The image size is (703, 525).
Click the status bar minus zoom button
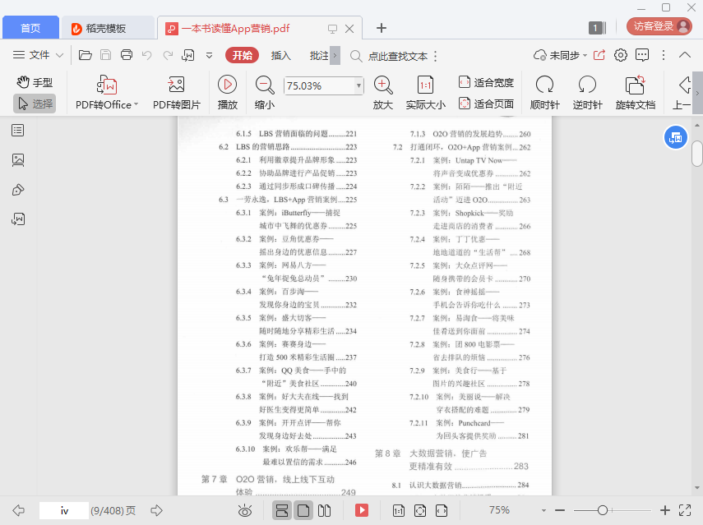point(560,510)
